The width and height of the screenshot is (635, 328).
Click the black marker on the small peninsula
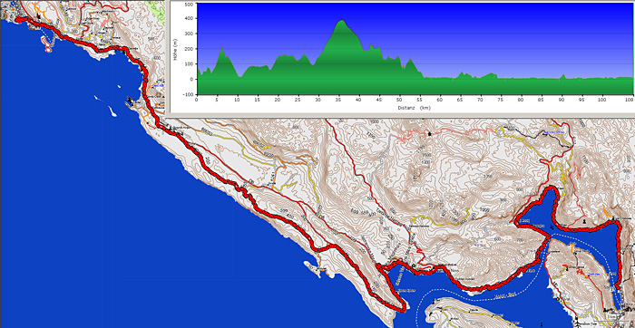pyautogui.click(x=130, y=99)
